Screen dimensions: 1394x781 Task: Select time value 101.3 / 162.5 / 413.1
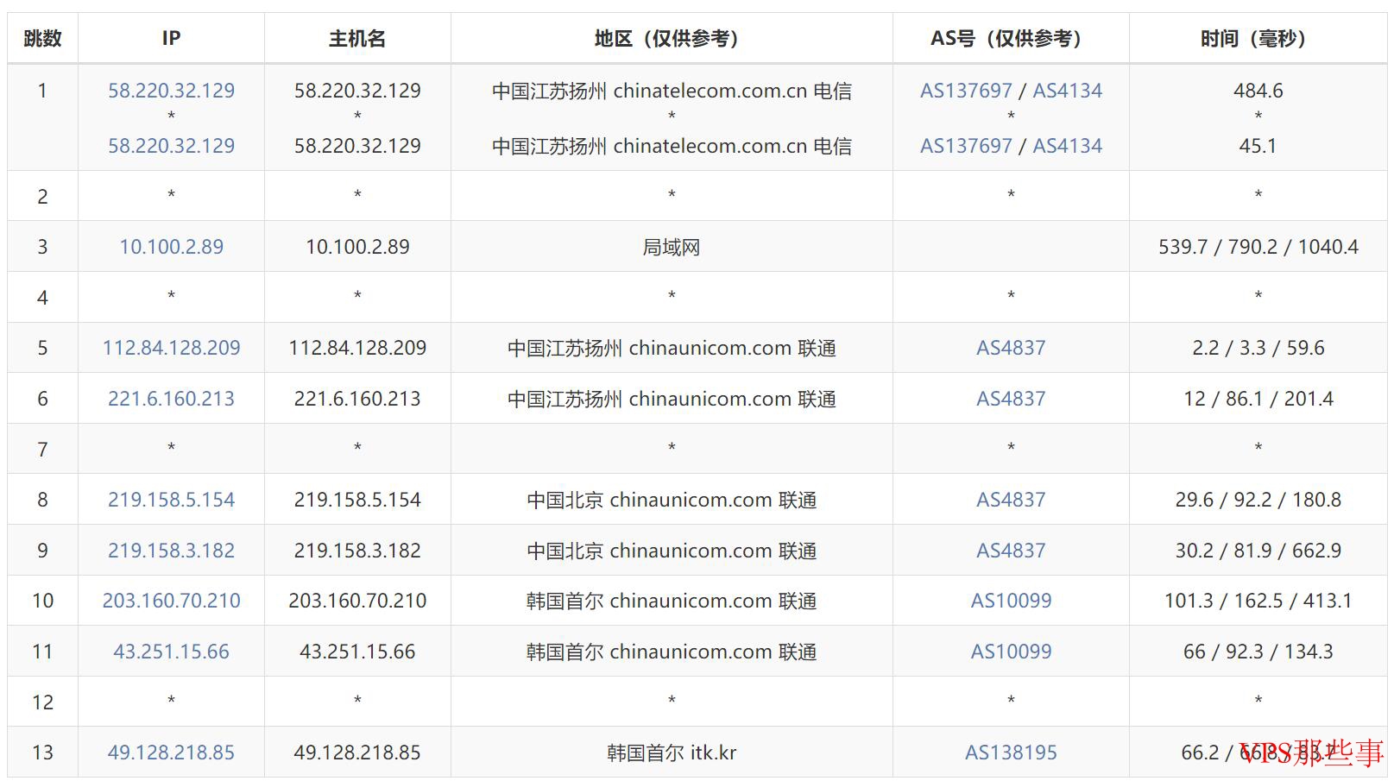[1258, 601]
